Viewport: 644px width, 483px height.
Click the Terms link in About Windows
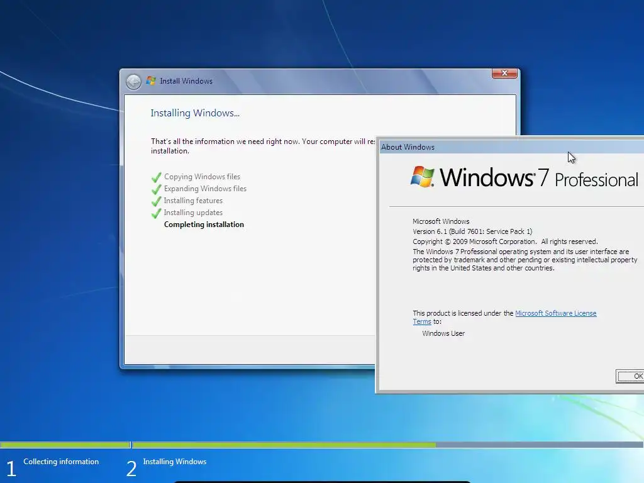[422, 321]
